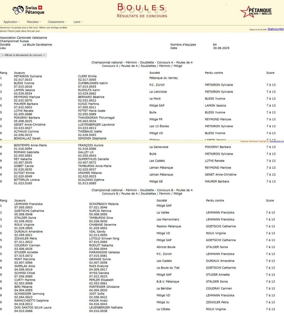This screenshot has height=316, width=284.
Task: Click player "THAVENDRAN Thirumagal"
Action: pyautogui.click(x=96, y=118)
